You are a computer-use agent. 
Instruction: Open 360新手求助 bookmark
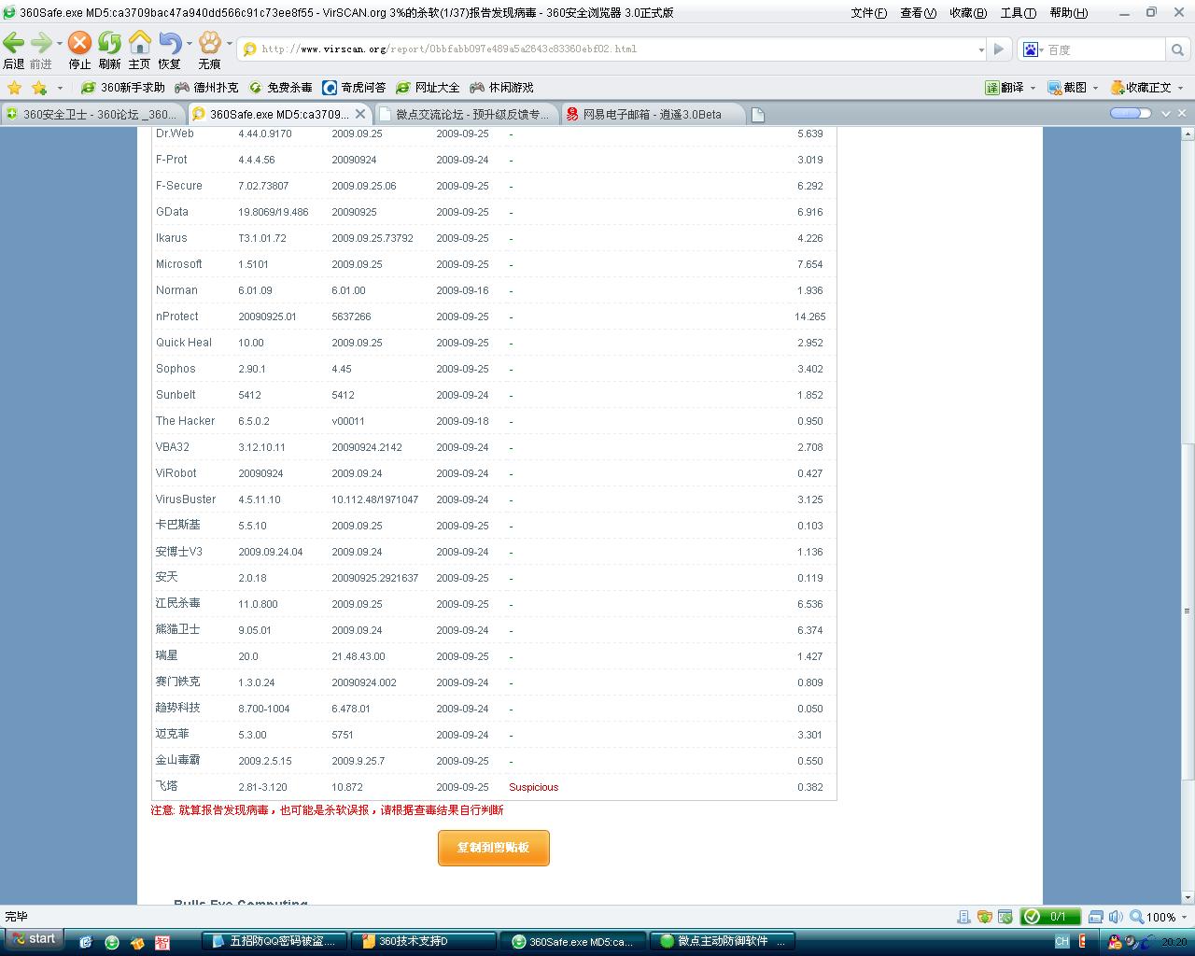pyautogui.click(x=122, y=88)
